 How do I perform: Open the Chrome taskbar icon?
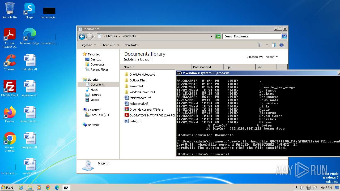point(48,188)
